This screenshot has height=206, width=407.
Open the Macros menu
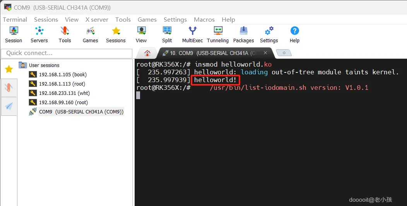pyautogui.click(x=204, y=19)
